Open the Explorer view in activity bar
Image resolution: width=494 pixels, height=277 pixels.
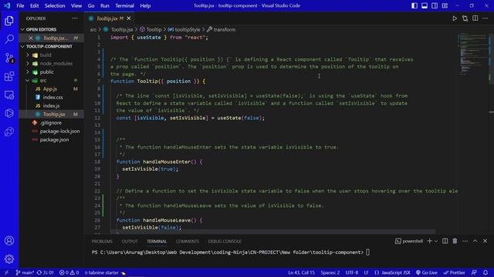click(x=9, y=21)
